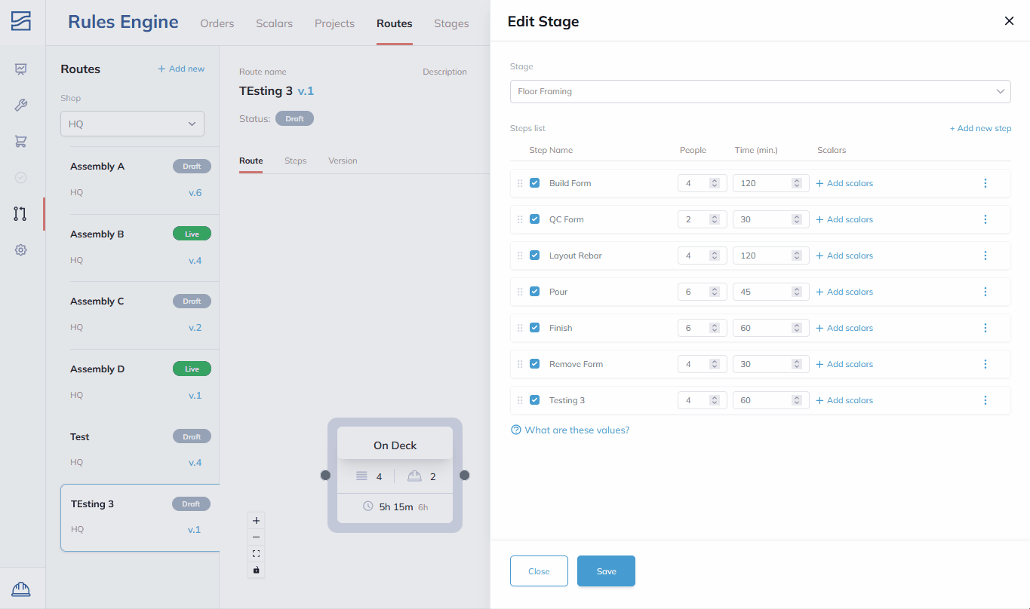Go to the Scalars tab
This screenshot has width=1030, height=609.
tap(275, 23)
